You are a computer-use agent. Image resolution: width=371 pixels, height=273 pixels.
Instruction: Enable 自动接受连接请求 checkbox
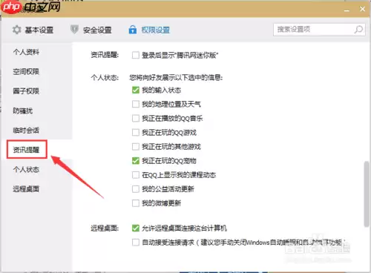coord(136,243)
